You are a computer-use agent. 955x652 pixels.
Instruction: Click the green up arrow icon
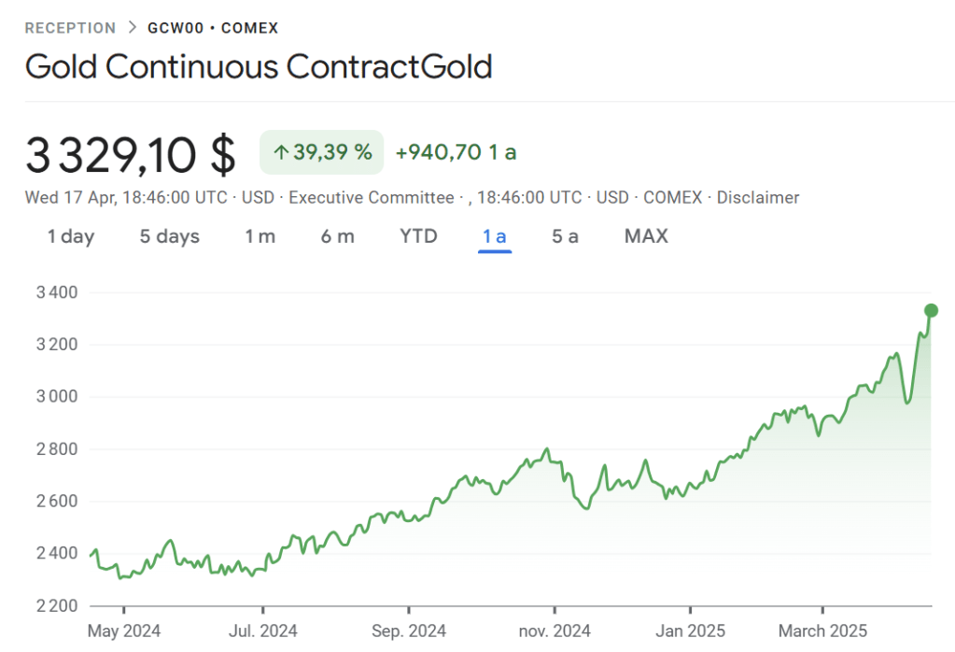tap(280, 153)
